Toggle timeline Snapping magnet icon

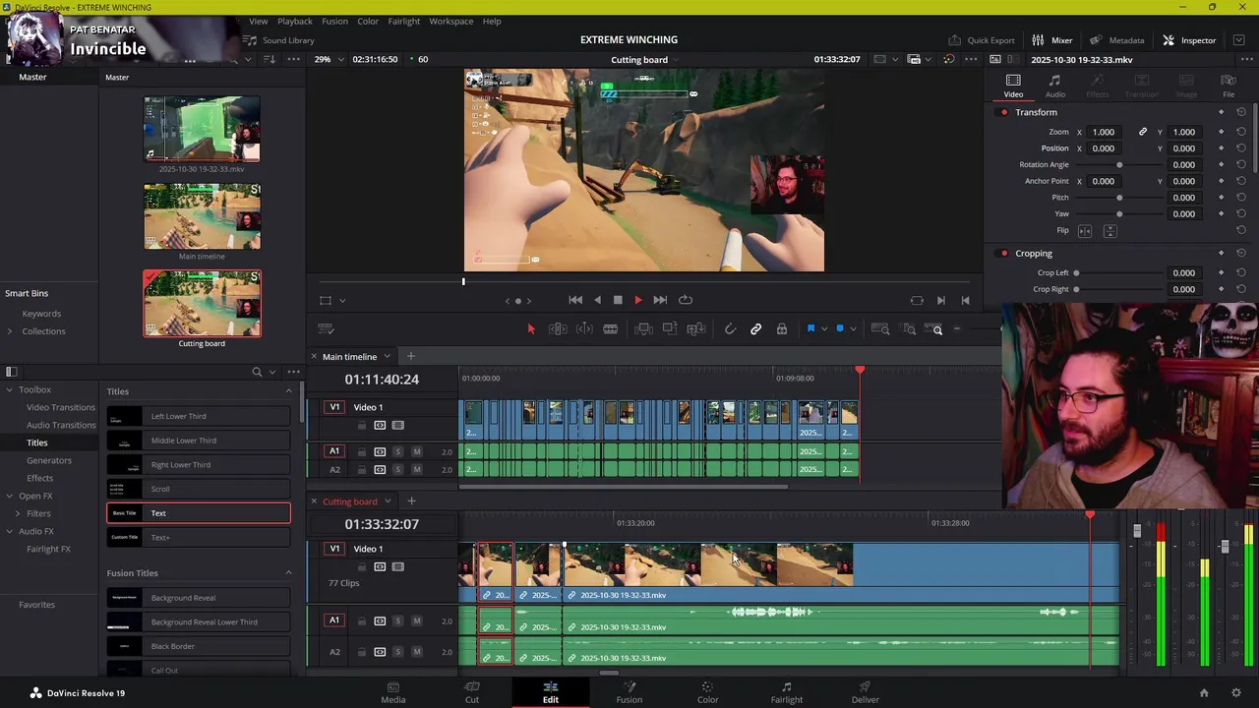coord(730,329)
